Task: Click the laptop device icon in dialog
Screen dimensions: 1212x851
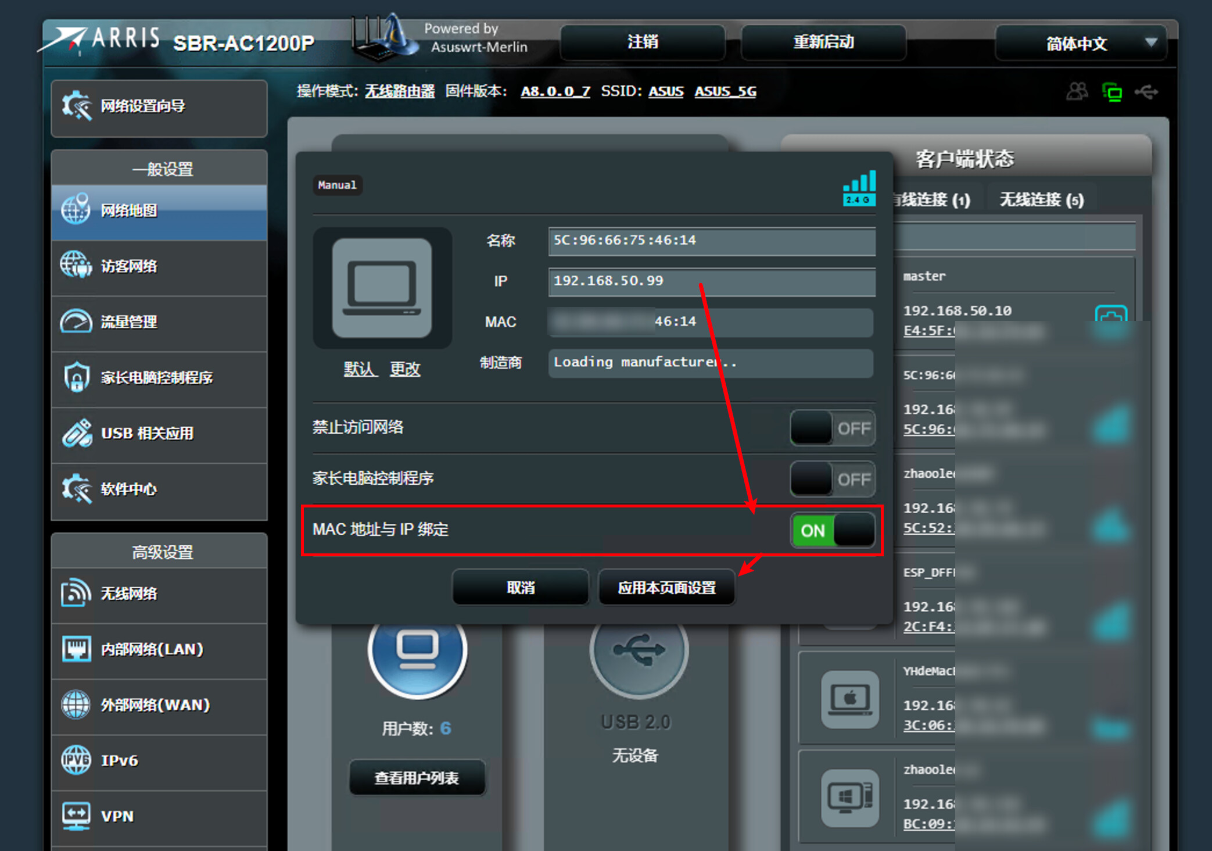Action: [x=382, y=288]
